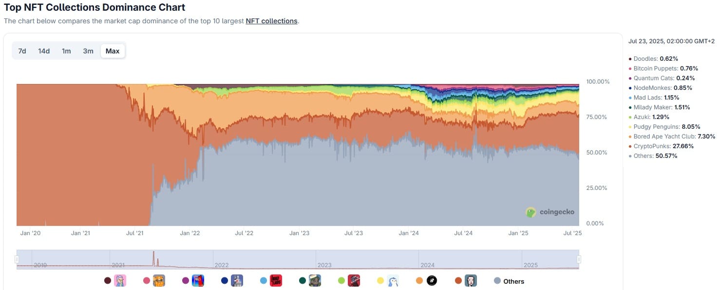Click the yellow Pudgy Penguins legend dot
The height and width of the screenshot is (290, 720).
(x=380, y=281)
